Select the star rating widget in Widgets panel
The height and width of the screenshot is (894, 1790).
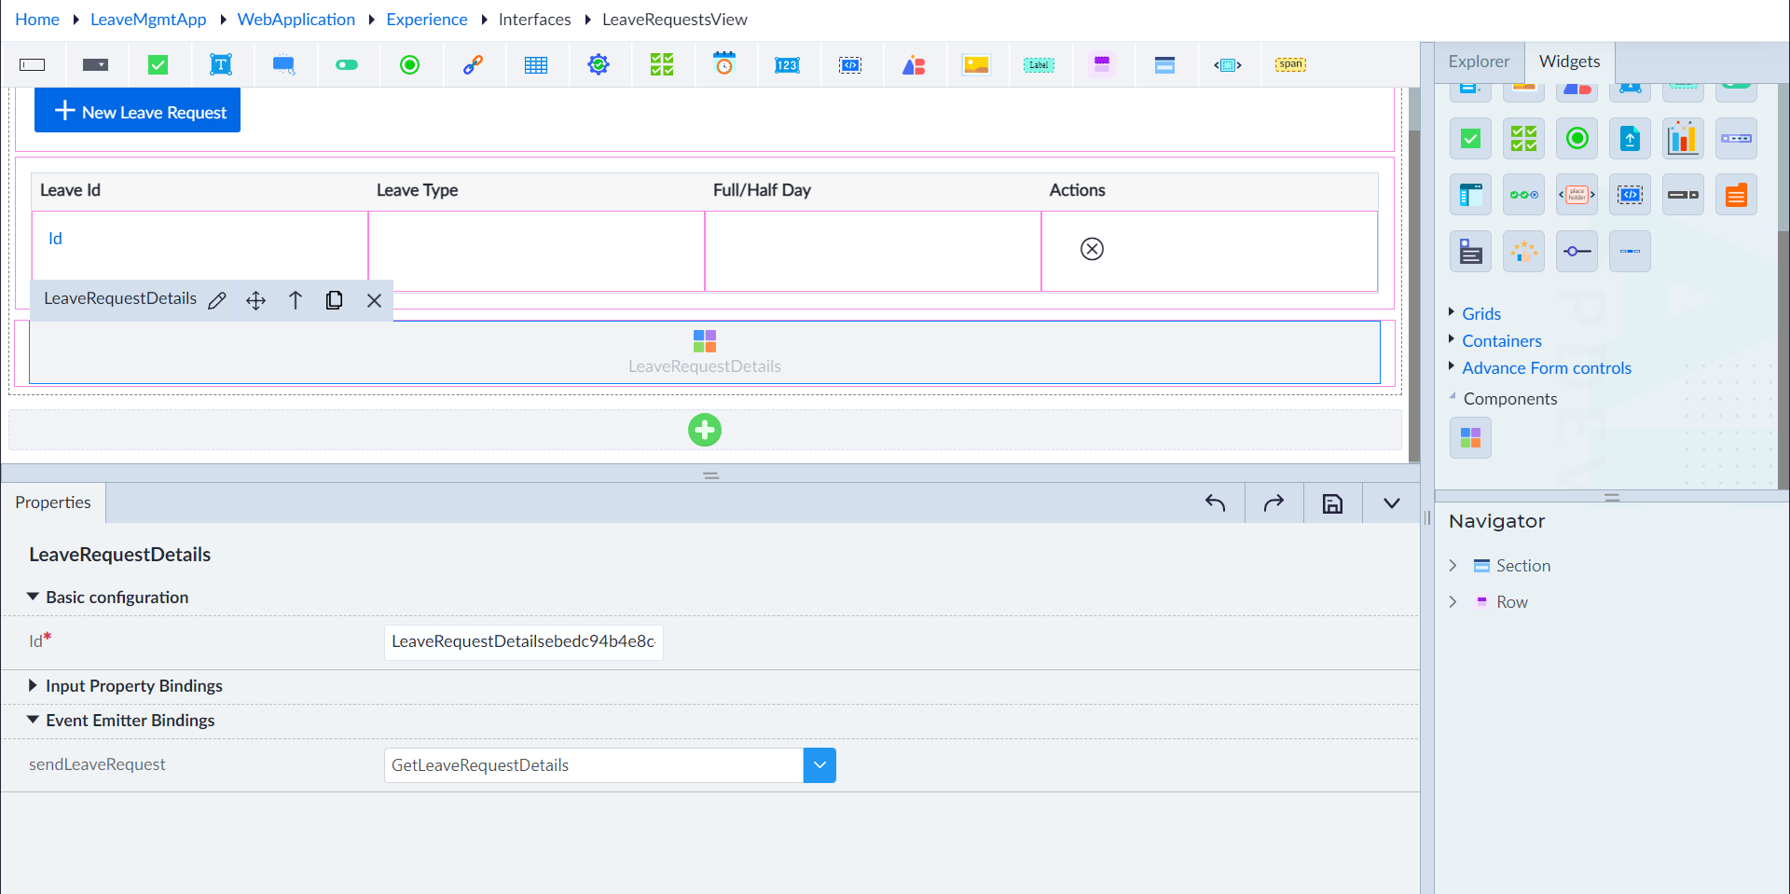1523,252
